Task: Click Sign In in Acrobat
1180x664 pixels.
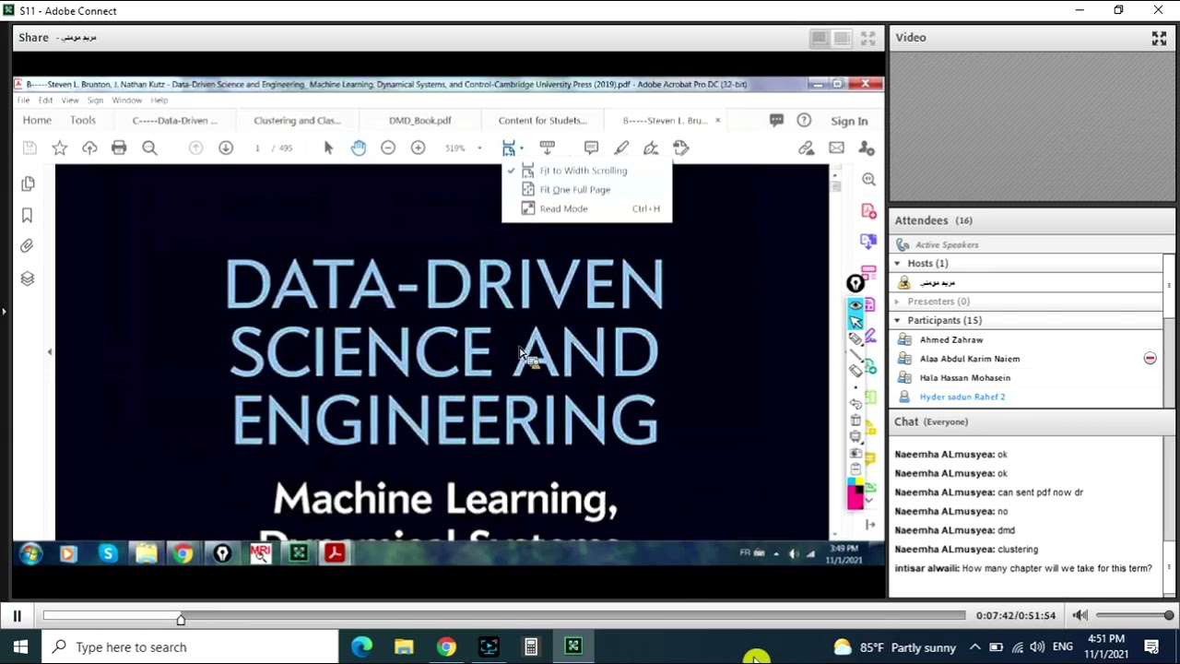Action: point(849,121)
